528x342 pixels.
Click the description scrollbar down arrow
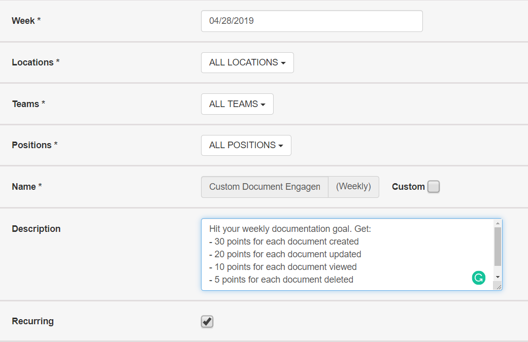[x=498, y=277]
